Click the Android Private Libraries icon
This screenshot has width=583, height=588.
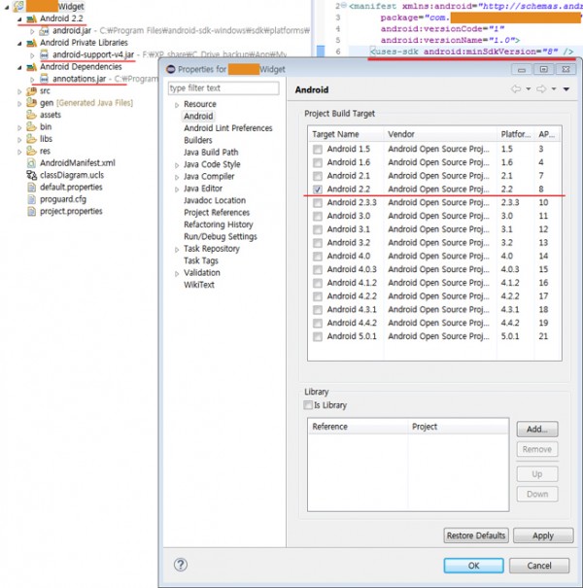tap(31, 43)
